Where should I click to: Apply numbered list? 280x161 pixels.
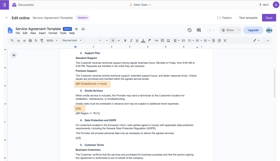pos(205,41)
